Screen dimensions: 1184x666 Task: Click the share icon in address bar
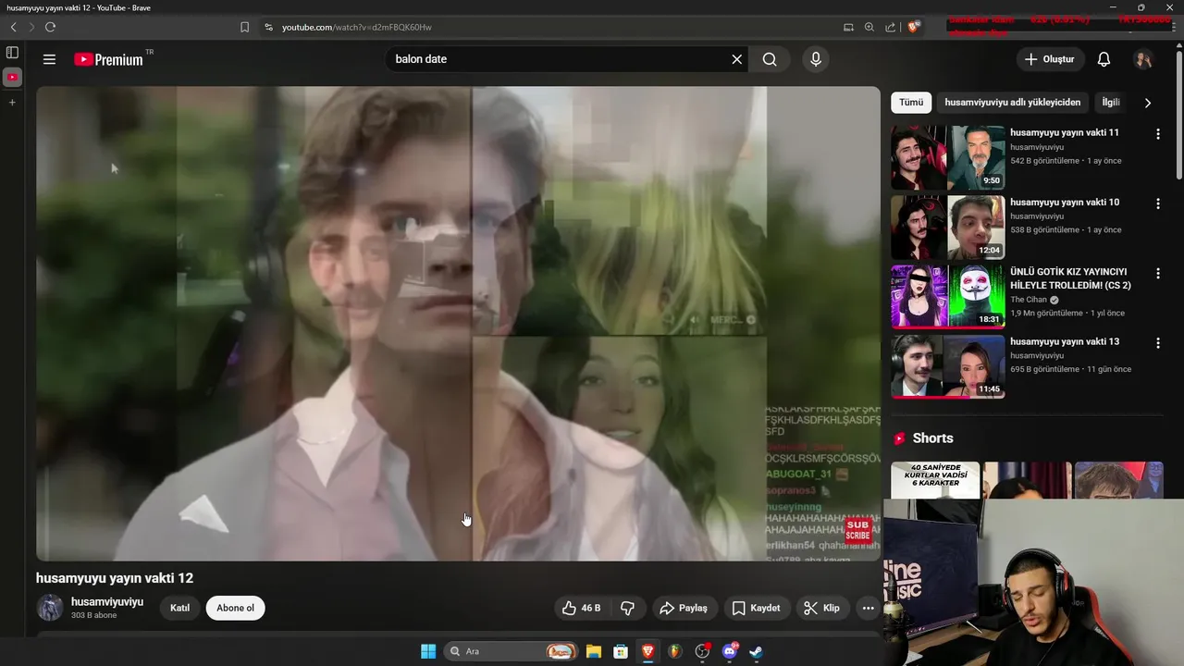point(890,27)
